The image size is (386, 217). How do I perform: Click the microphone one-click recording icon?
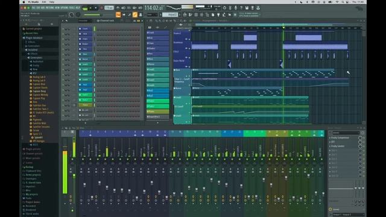coord(236,8)
